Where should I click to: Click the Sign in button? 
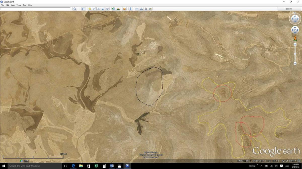coord(289,9)
